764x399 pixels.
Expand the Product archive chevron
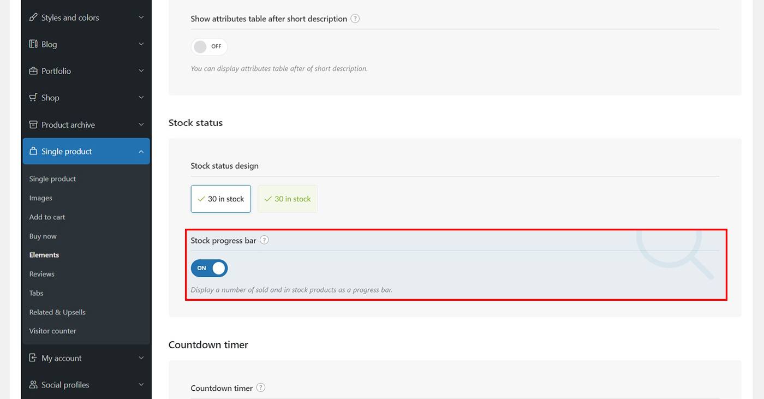tap(141, 124)
